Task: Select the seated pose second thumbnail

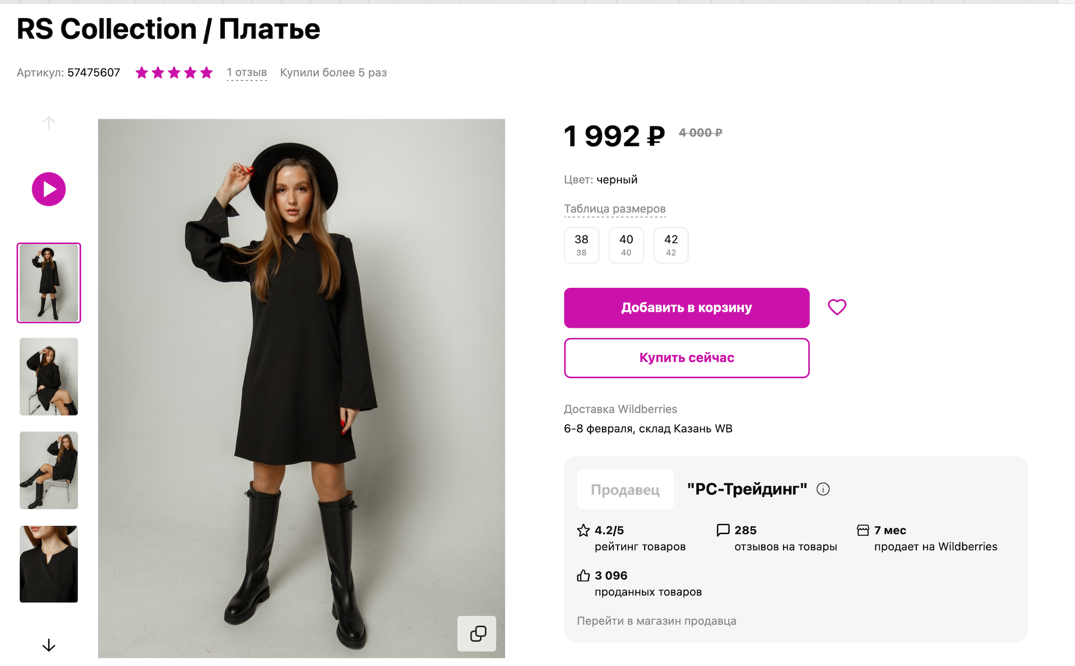Action: tap(49, 376)
